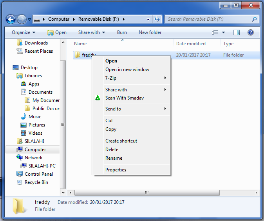The image size is (264, 221).
Task: Open recent pages dropdown beside navigation arrows
Action: (x=30, y=20)
